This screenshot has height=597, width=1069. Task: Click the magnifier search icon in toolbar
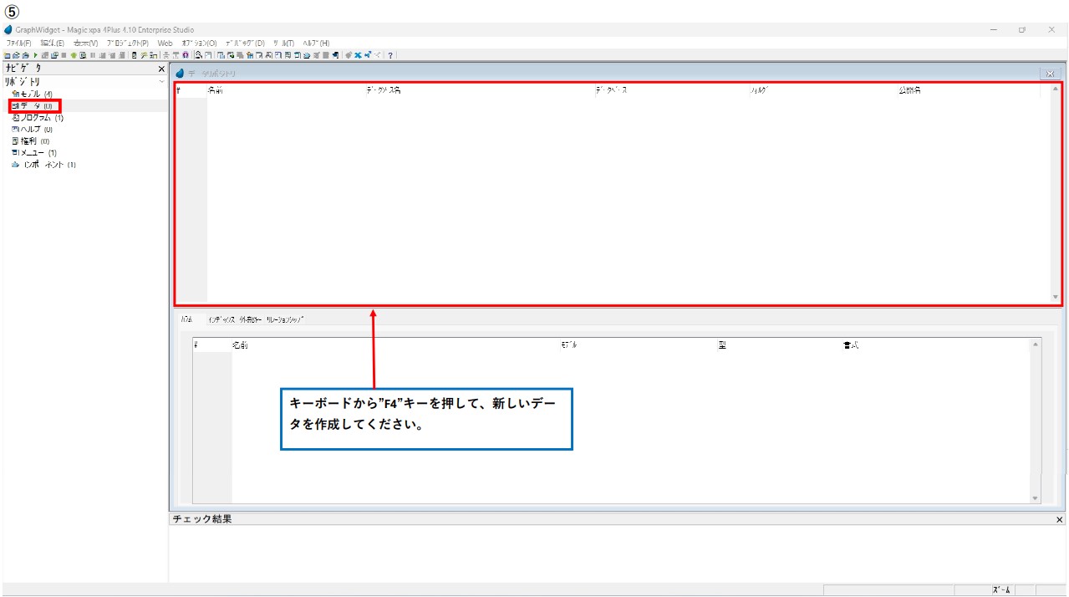click(199, 55)
